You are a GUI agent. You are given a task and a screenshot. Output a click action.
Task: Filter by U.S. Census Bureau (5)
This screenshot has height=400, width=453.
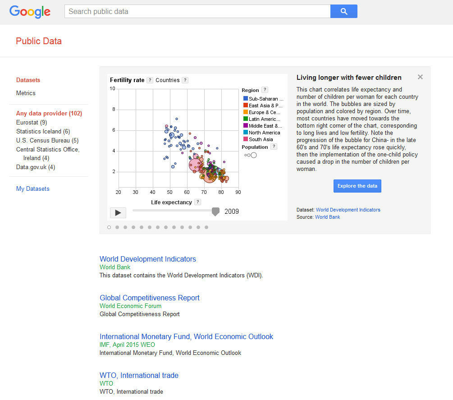point(47,140)
